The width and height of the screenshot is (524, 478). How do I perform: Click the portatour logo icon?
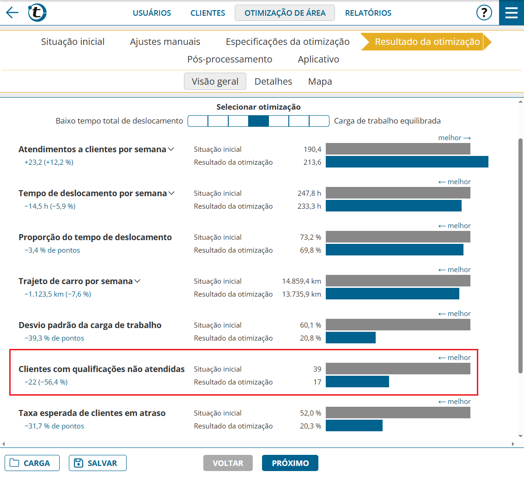click(37, 12)
